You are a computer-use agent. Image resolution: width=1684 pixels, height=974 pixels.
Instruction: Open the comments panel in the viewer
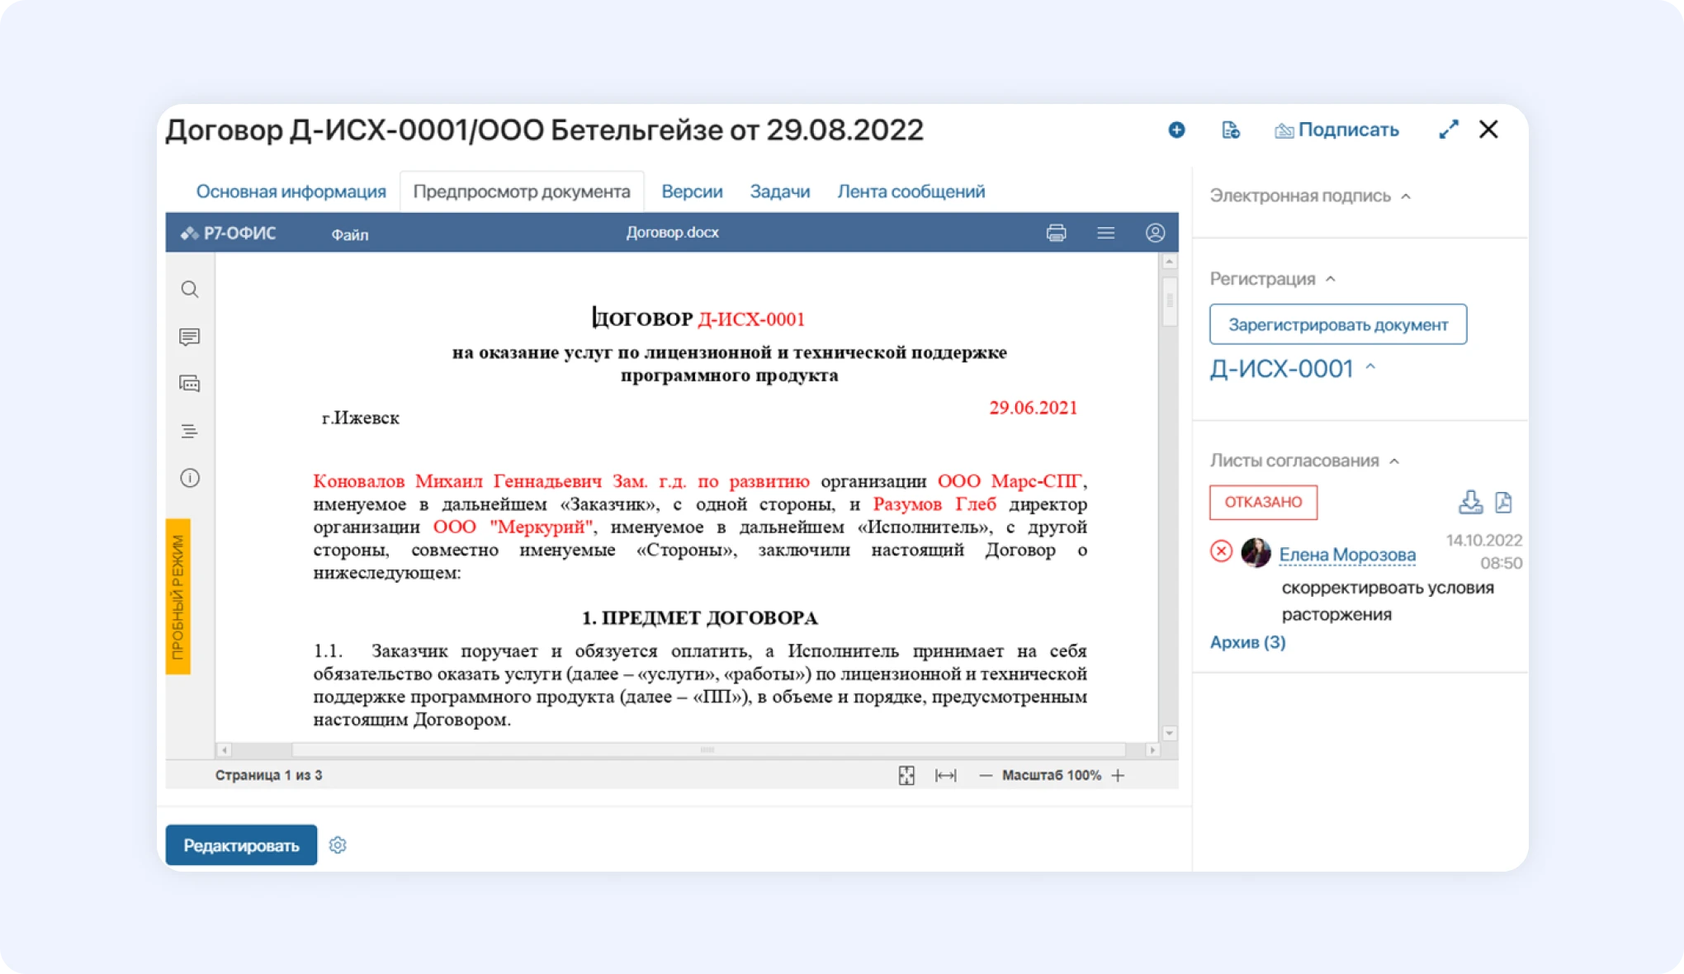click(x=189, y=337)
